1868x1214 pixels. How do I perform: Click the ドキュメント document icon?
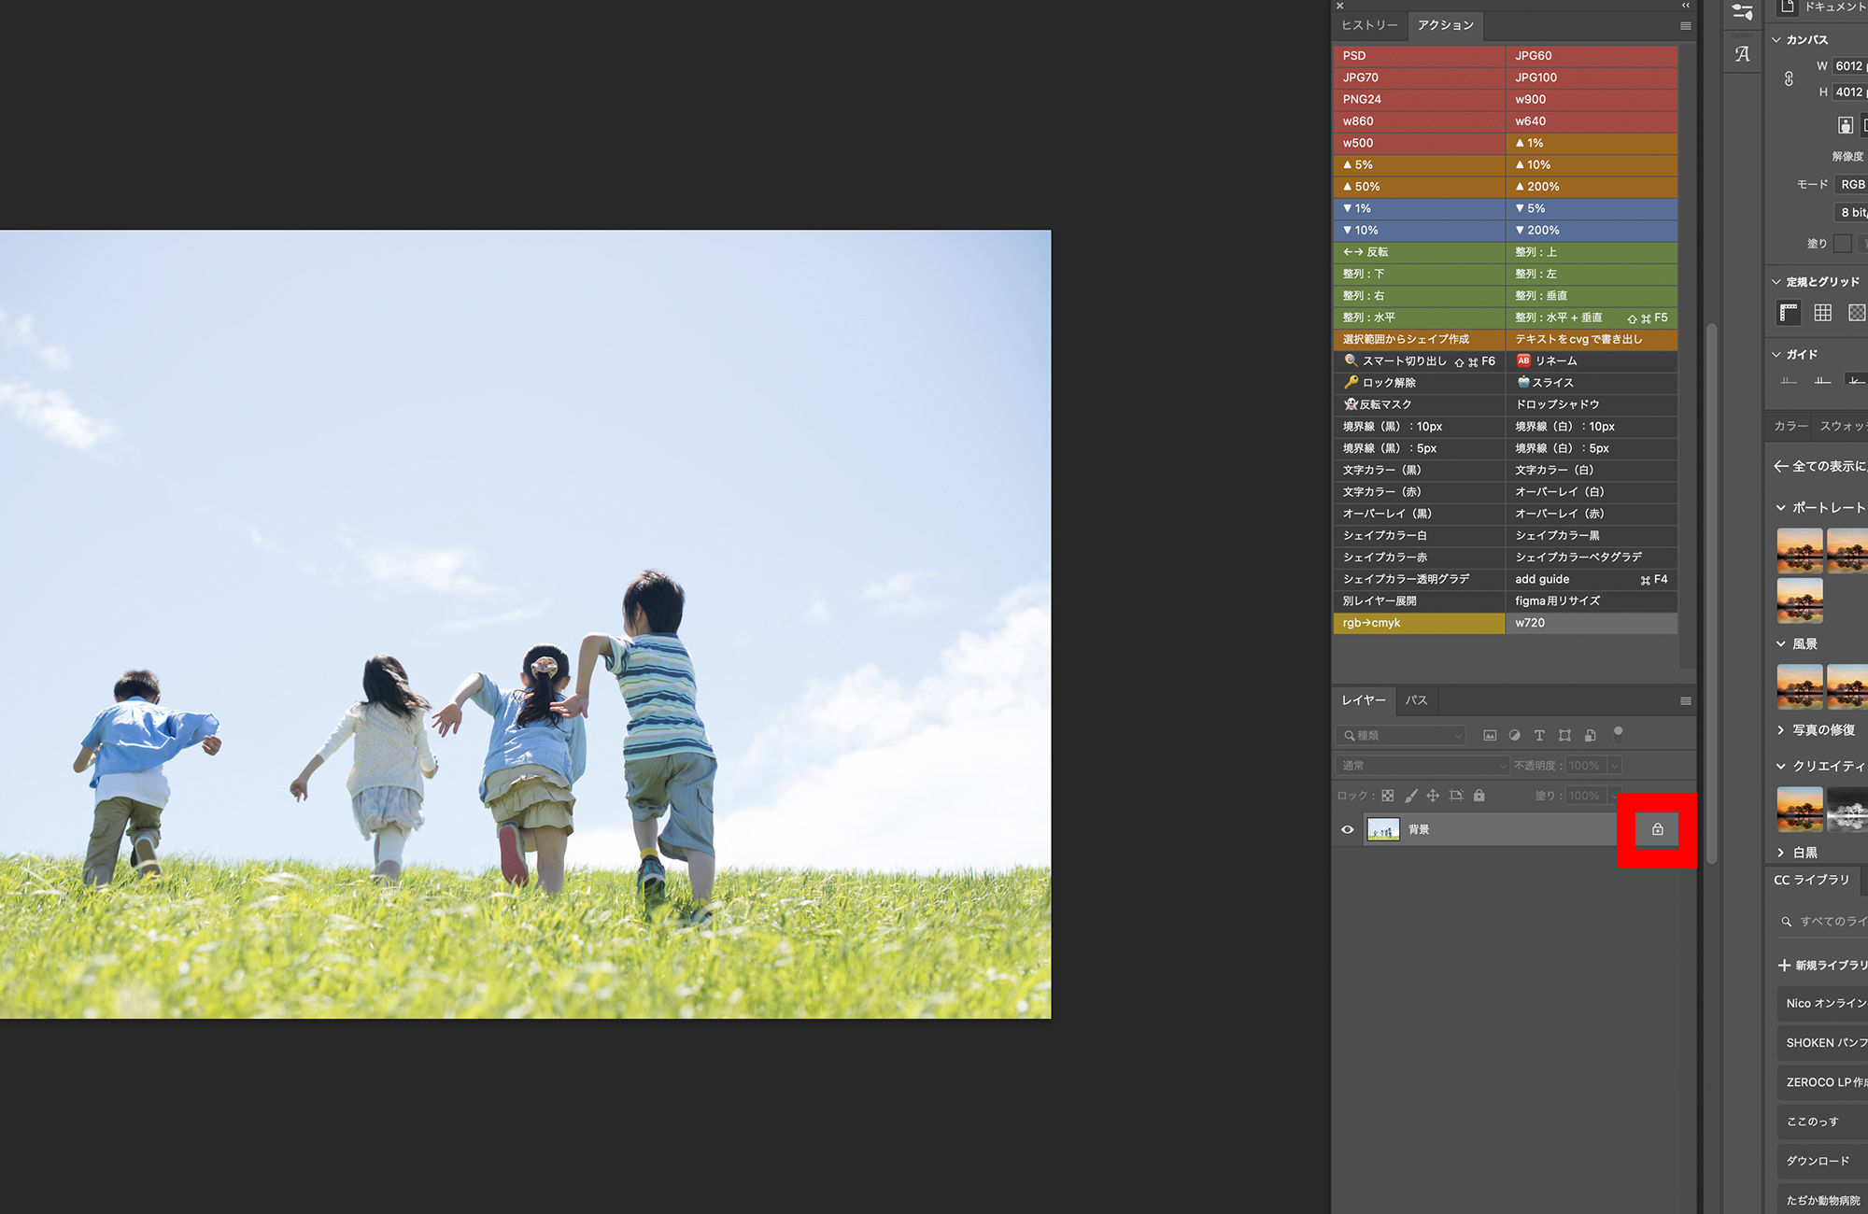[1787, 7]
